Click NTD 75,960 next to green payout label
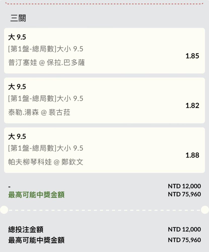209x252 pixels. (184, 194)
